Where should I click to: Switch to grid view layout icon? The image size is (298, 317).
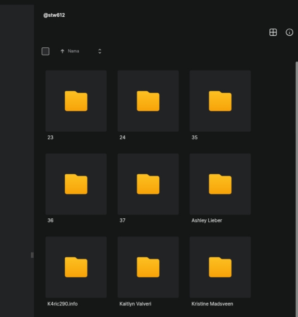pyautogui.click(x=273, y=32)
